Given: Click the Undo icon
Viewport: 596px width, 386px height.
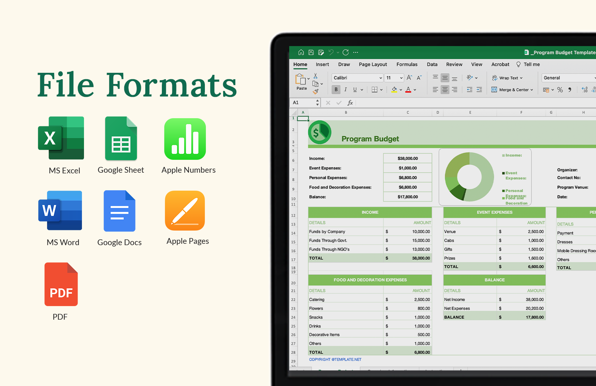Looking at the screenshot, I should point(331,52).
